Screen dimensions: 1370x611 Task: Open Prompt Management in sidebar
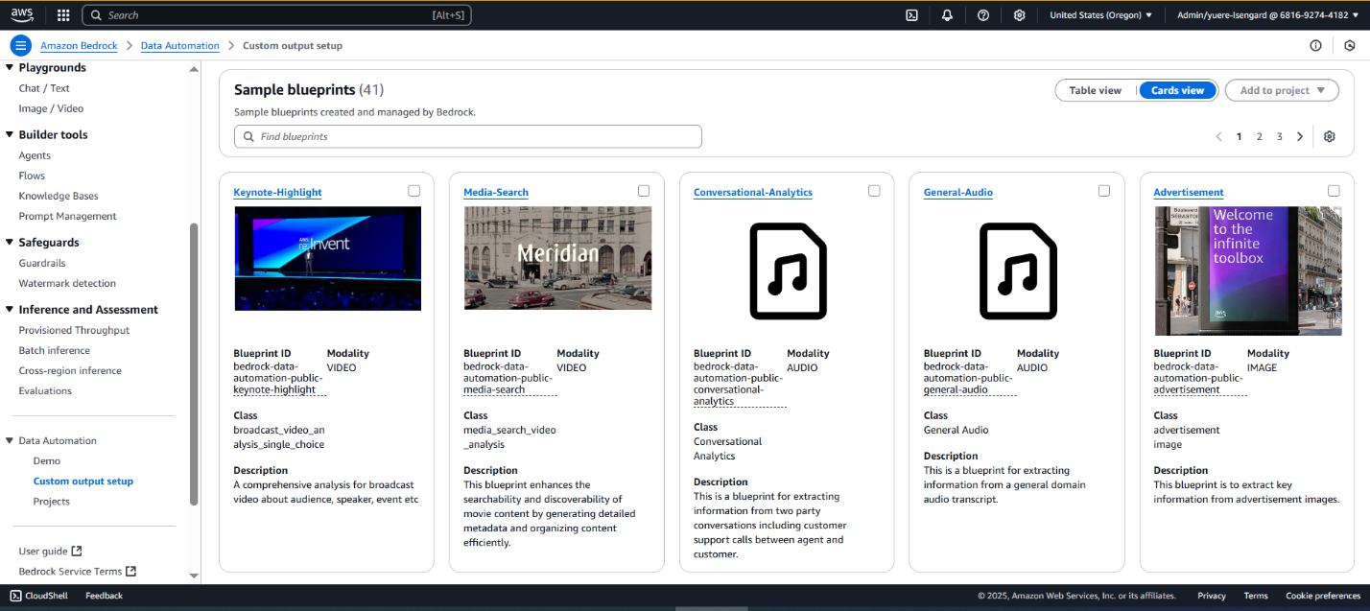pyautogui.click(x=67, y=216)
